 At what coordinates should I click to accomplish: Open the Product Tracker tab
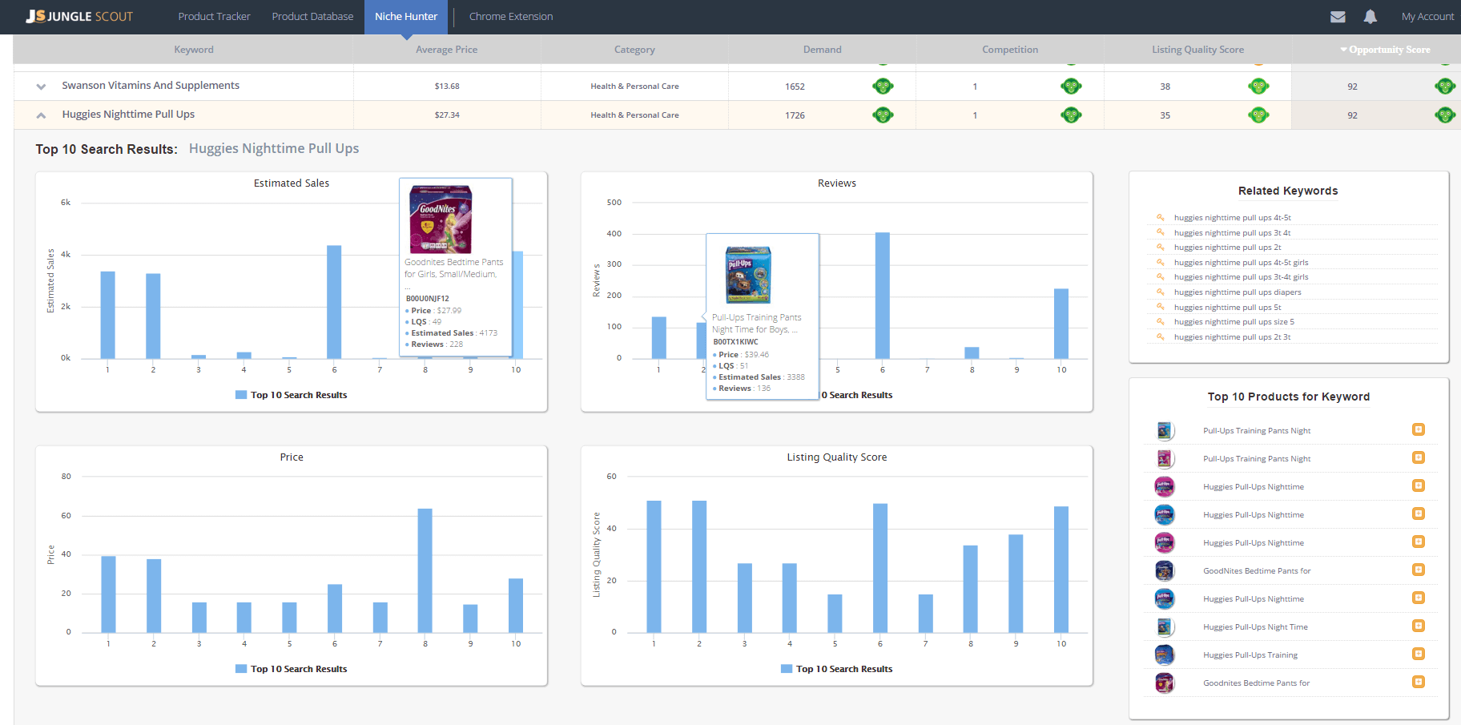[214, 16]
